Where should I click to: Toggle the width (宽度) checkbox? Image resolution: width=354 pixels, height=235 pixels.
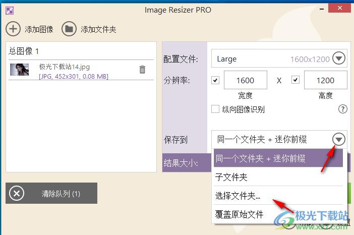pos(215,80)
